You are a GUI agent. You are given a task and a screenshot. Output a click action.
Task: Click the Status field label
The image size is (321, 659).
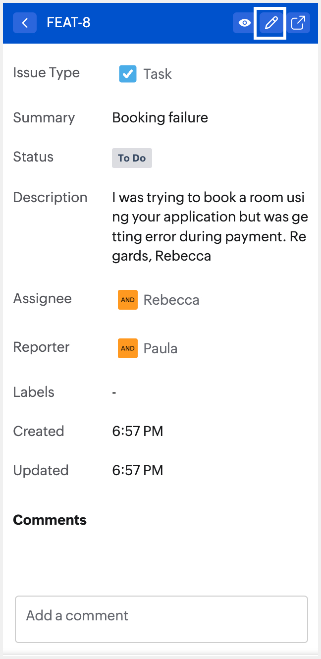click(x=33, y=157)
